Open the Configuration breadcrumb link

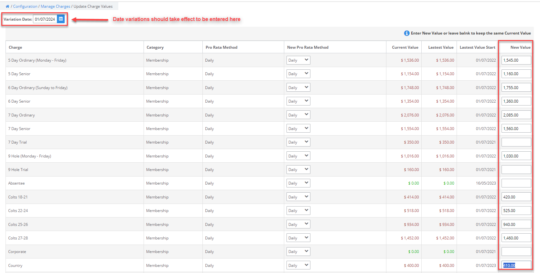click(25, 6)
